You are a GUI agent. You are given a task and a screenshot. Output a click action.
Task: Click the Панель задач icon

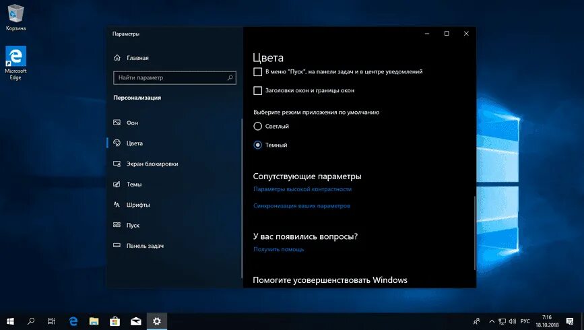point(117,245)
